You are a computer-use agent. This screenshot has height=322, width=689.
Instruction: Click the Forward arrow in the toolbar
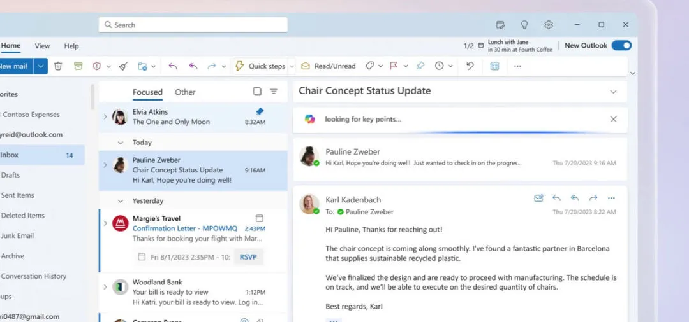[x=212, y=66]
